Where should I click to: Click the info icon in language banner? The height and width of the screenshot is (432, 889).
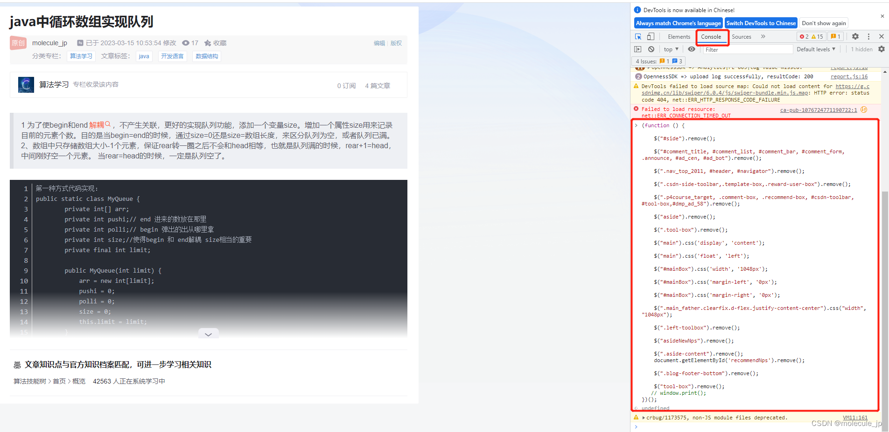[x=637, y=10]
